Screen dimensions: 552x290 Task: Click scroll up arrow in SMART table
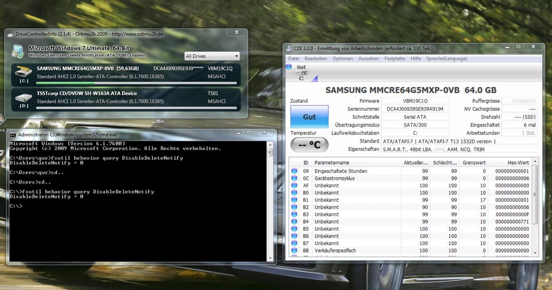[535, 161]
